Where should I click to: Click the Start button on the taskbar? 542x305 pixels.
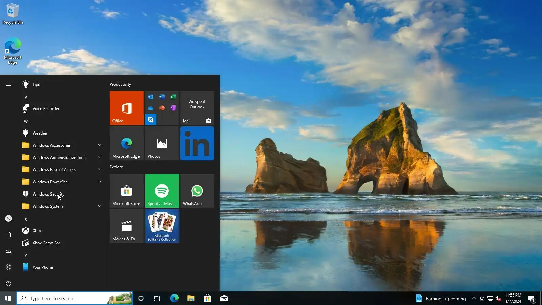(8, 298)
